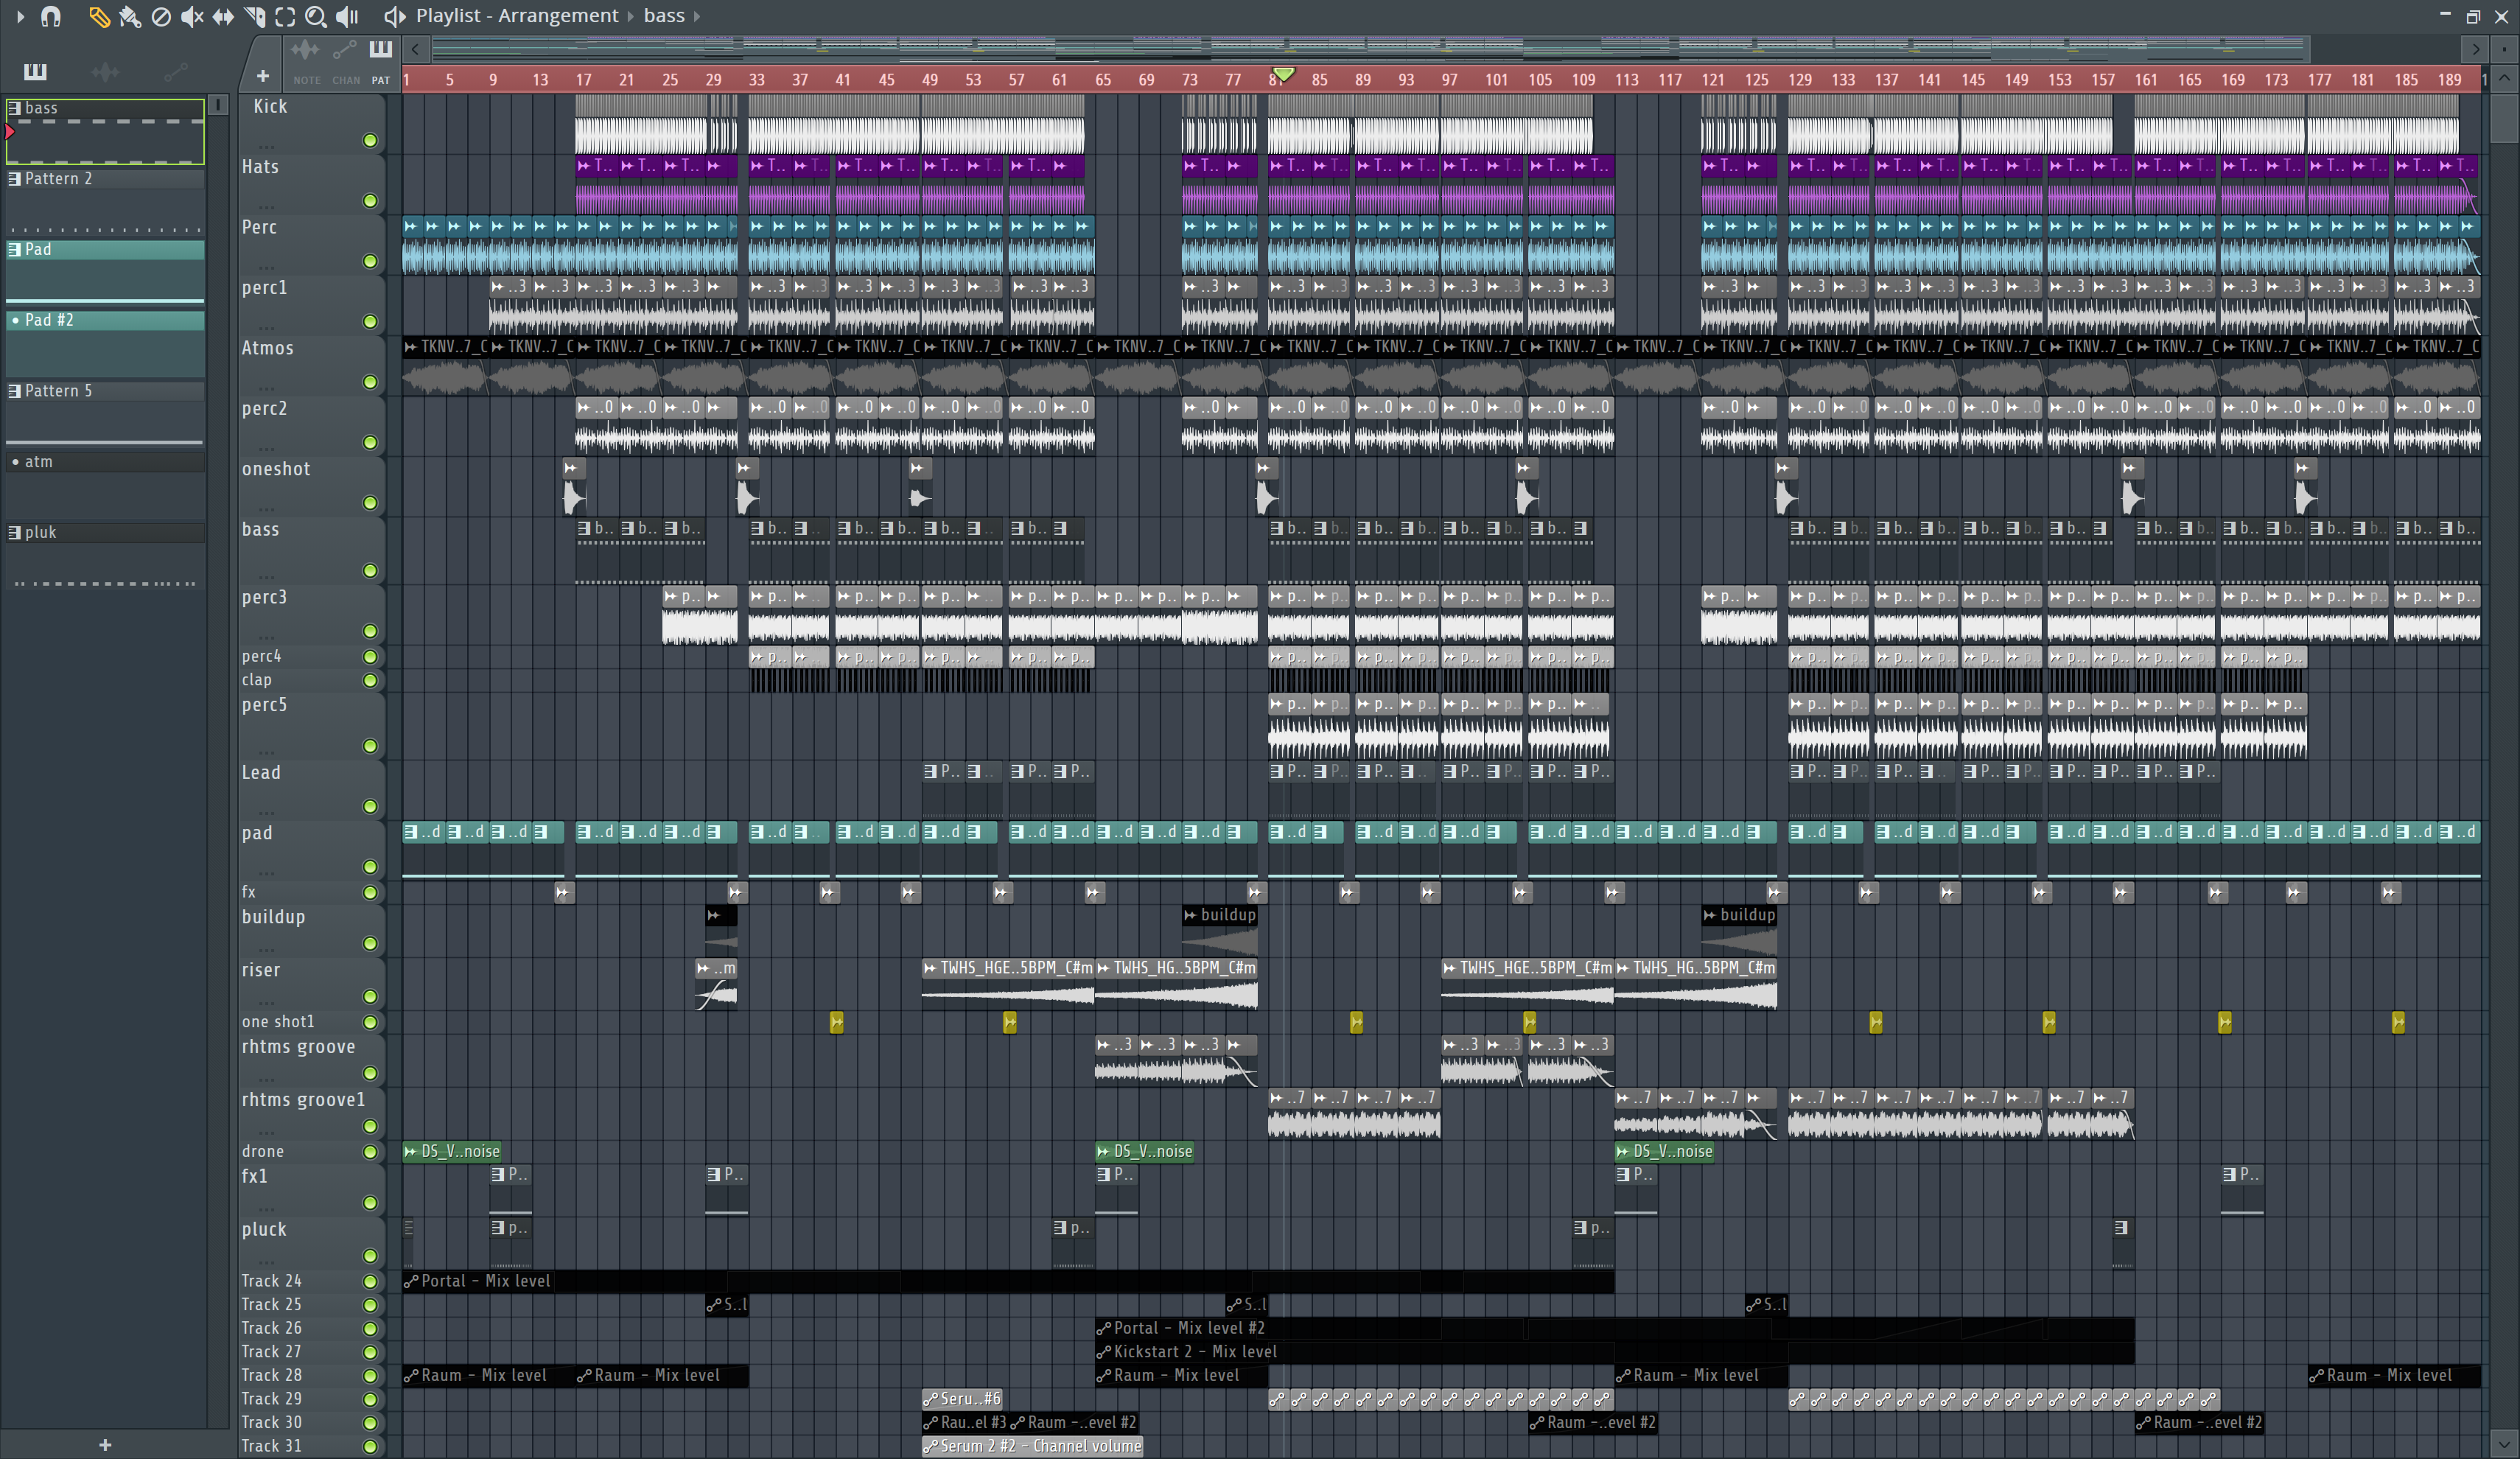
Task: Mute the riser track
Action: (370, 997)
